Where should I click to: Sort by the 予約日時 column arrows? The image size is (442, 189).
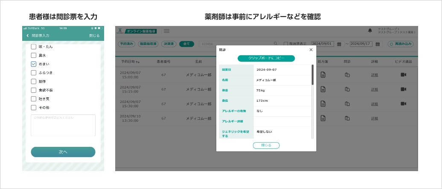click(x=137, y=62)
